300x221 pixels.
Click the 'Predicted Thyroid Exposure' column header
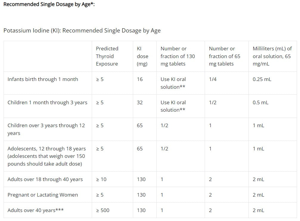(x=107, y=56)
